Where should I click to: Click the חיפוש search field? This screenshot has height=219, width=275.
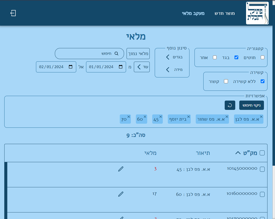pos(90,54)
